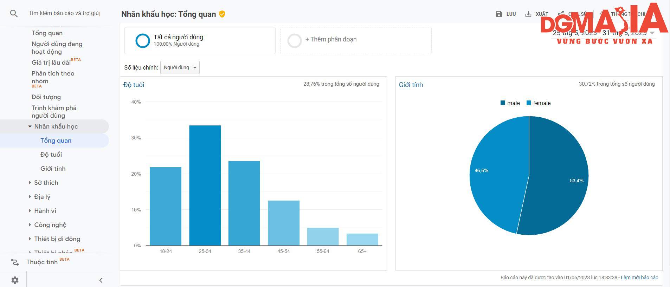670x287 pixels.
Task: Click the grey circle beside Thêm phân đoạn
Action: tap(295, 40)
